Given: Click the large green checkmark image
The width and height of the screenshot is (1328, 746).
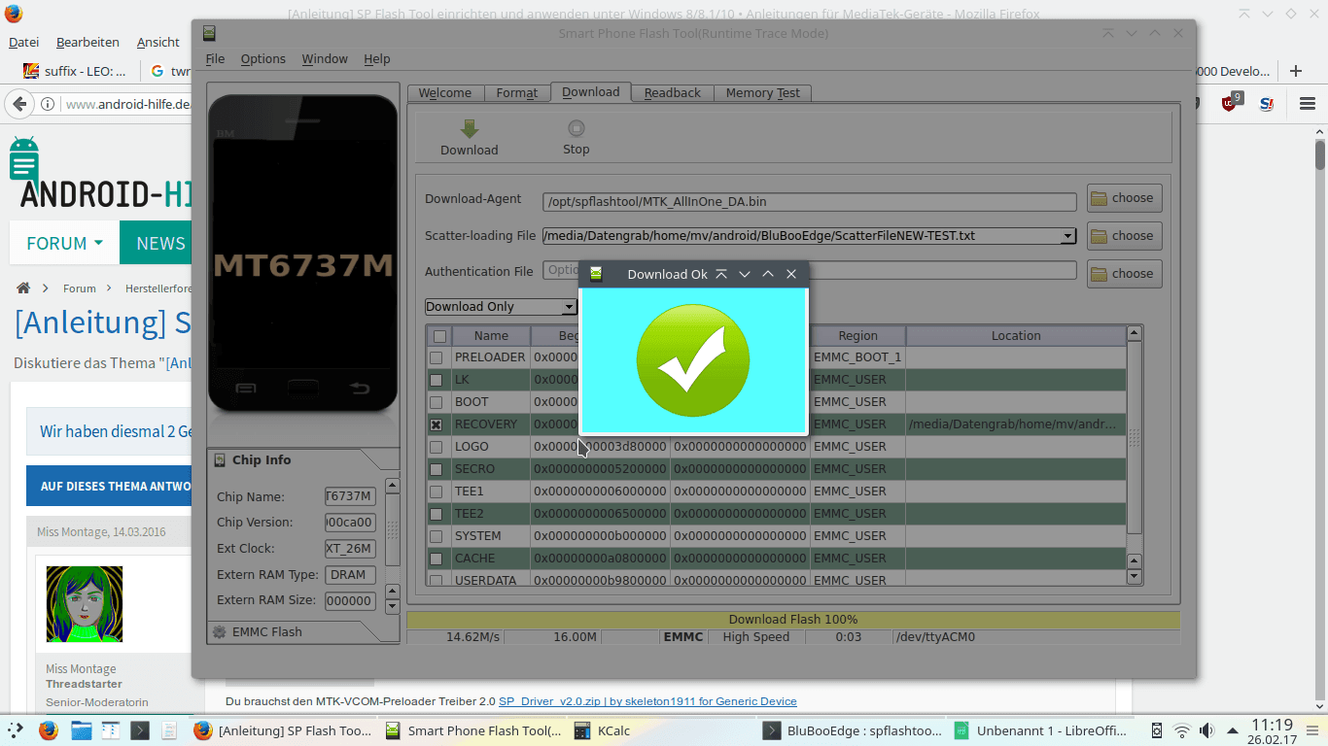Looking at the screenshot, I should 693,359.
